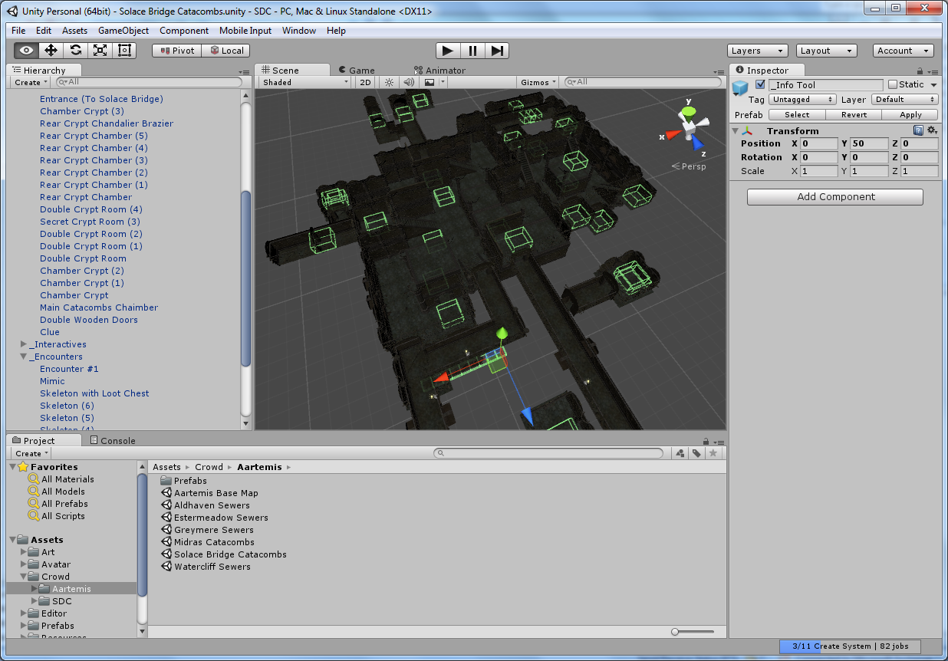948x661 pixels.
Task: Open the Component menu
Action: coord(184,31)
